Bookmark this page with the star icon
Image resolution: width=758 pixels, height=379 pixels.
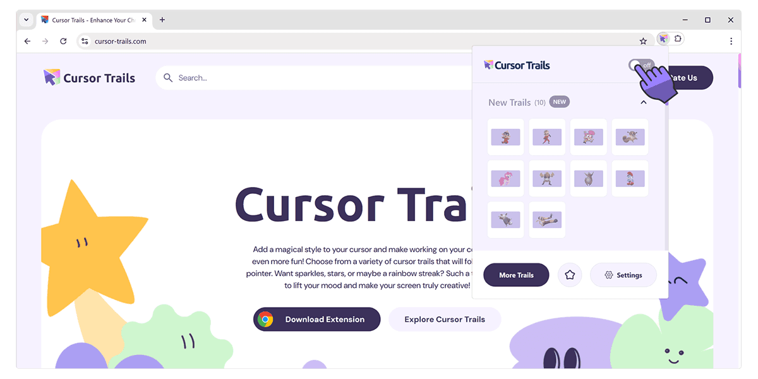point(643,41)
